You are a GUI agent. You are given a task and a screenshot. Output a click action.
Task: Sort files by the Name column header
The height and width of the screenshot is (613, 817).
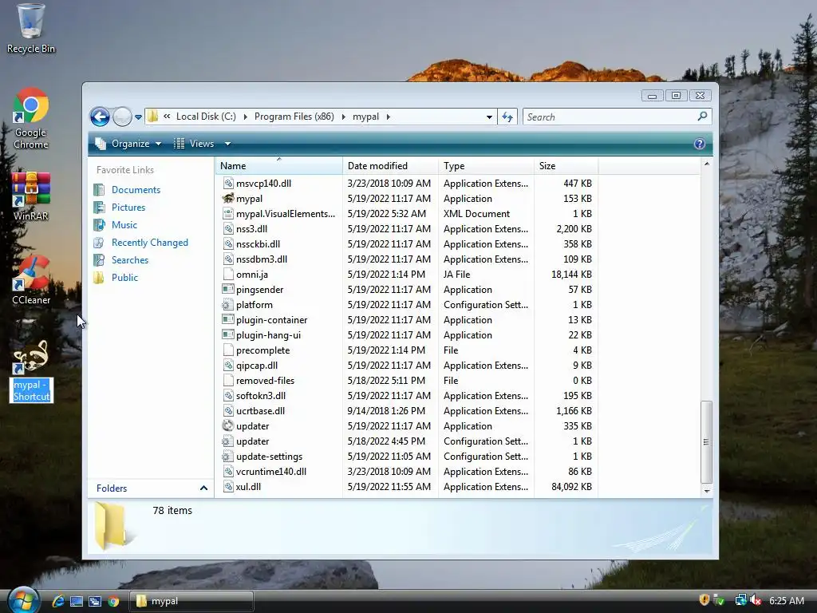pyautogui.click(x=278, y=166)
